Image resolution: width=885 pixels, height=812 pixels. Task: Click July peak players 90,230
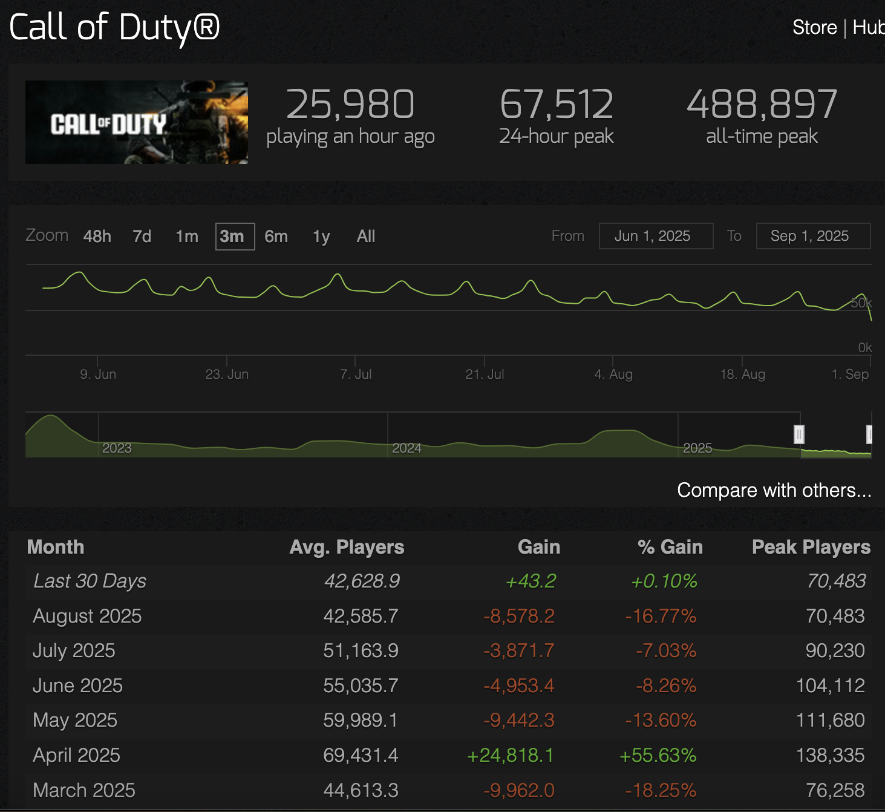tap(835, 650)
